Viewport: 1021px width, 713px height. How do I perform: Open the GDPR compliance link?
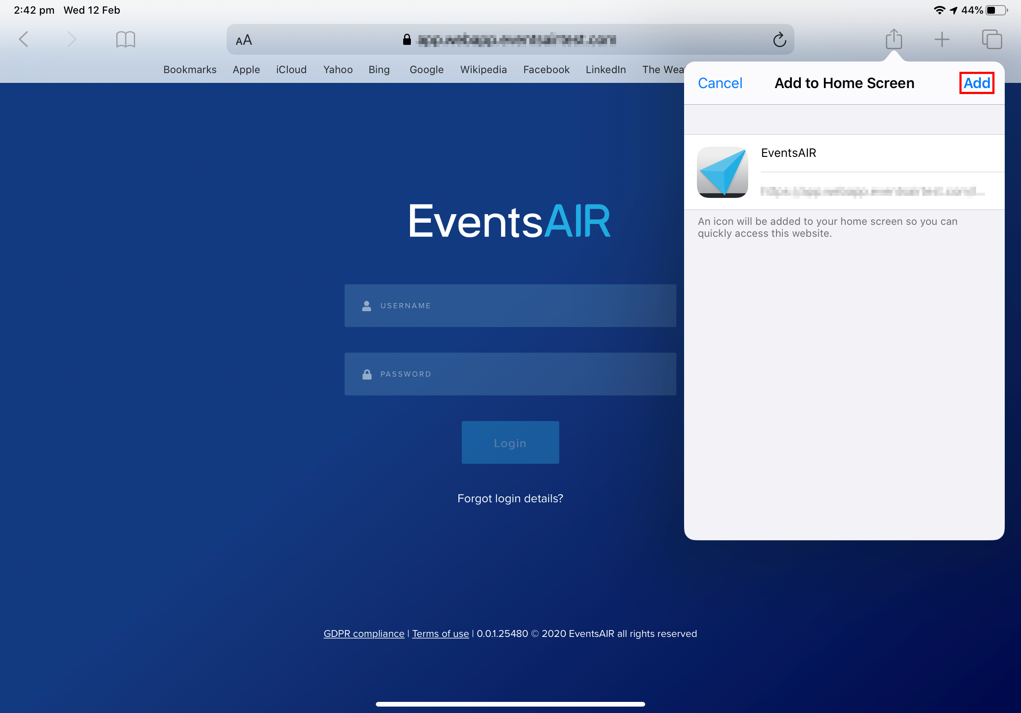coord(364,634)
